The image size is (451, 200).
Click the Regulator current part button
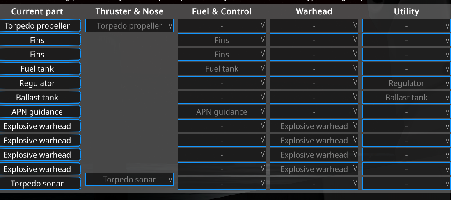click(x=40, y=83)
